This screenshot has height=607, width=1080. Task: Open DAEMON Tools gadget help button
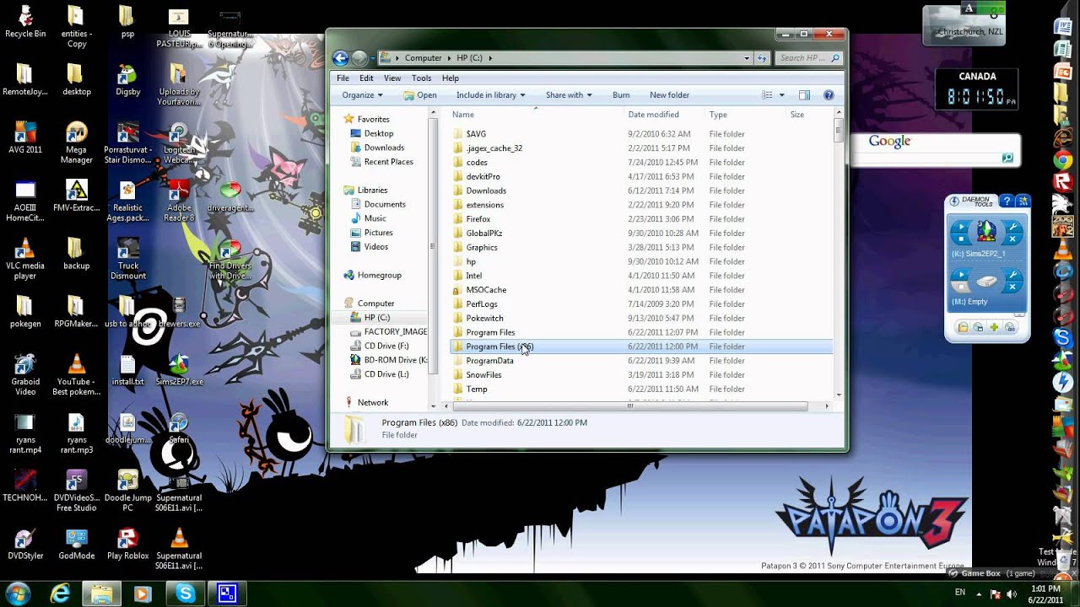click(1006, 201)
